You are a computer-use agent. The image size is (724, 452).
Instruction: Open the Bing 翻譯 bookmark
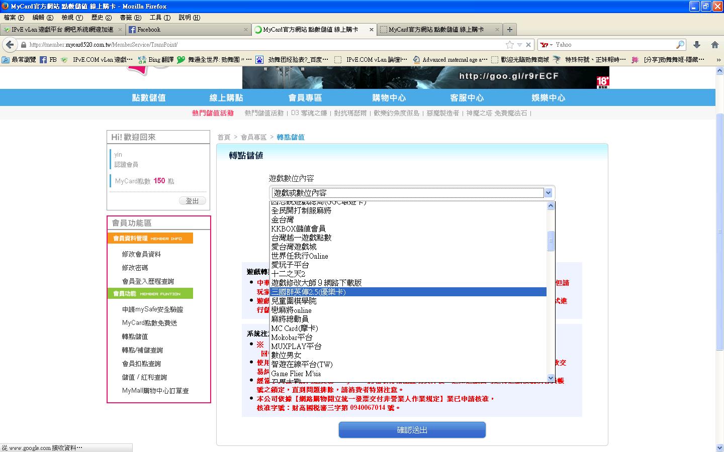(156, 59)
